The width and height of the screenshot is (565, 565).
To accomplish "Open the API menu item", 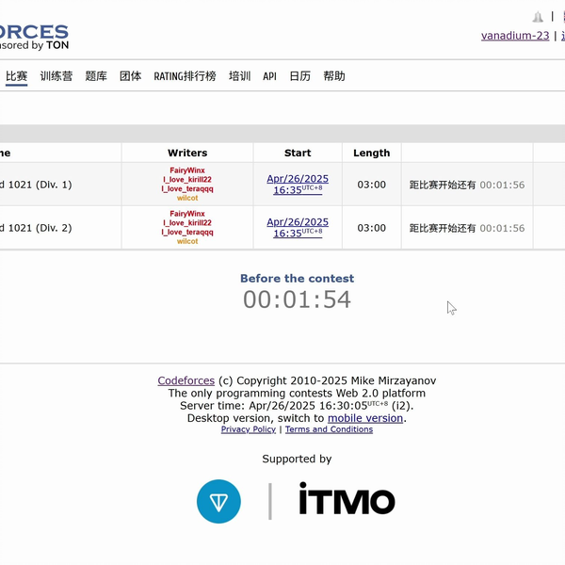I will (x=269, y=76).
